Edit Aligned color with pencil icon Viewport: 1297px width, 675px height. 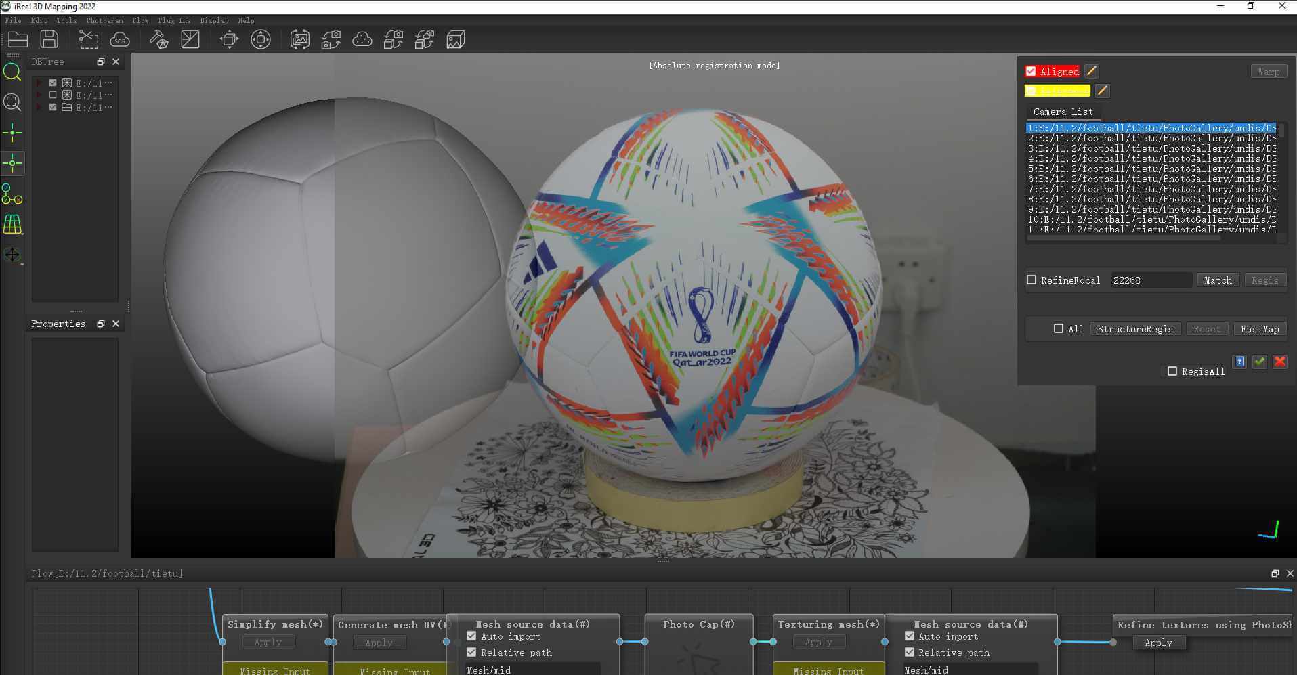click(x=1092, y=71)
